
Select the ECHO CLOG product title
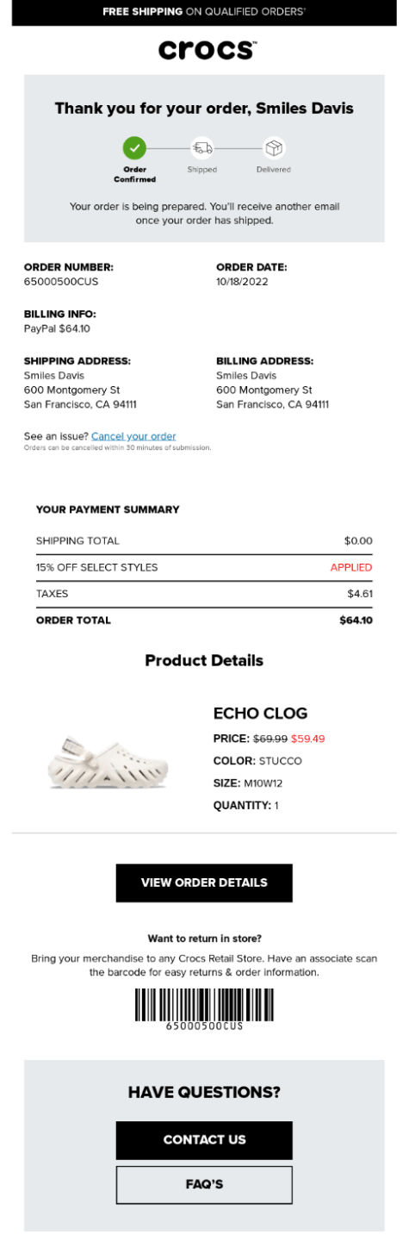tap(260, 714)
